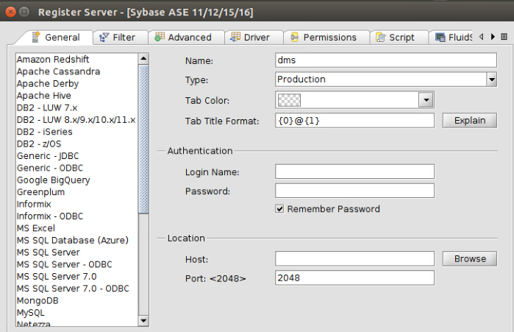Click the General tab pencil icon
Image resolution: width=514 pixels, height=332 pixels.
coord(35,37)
